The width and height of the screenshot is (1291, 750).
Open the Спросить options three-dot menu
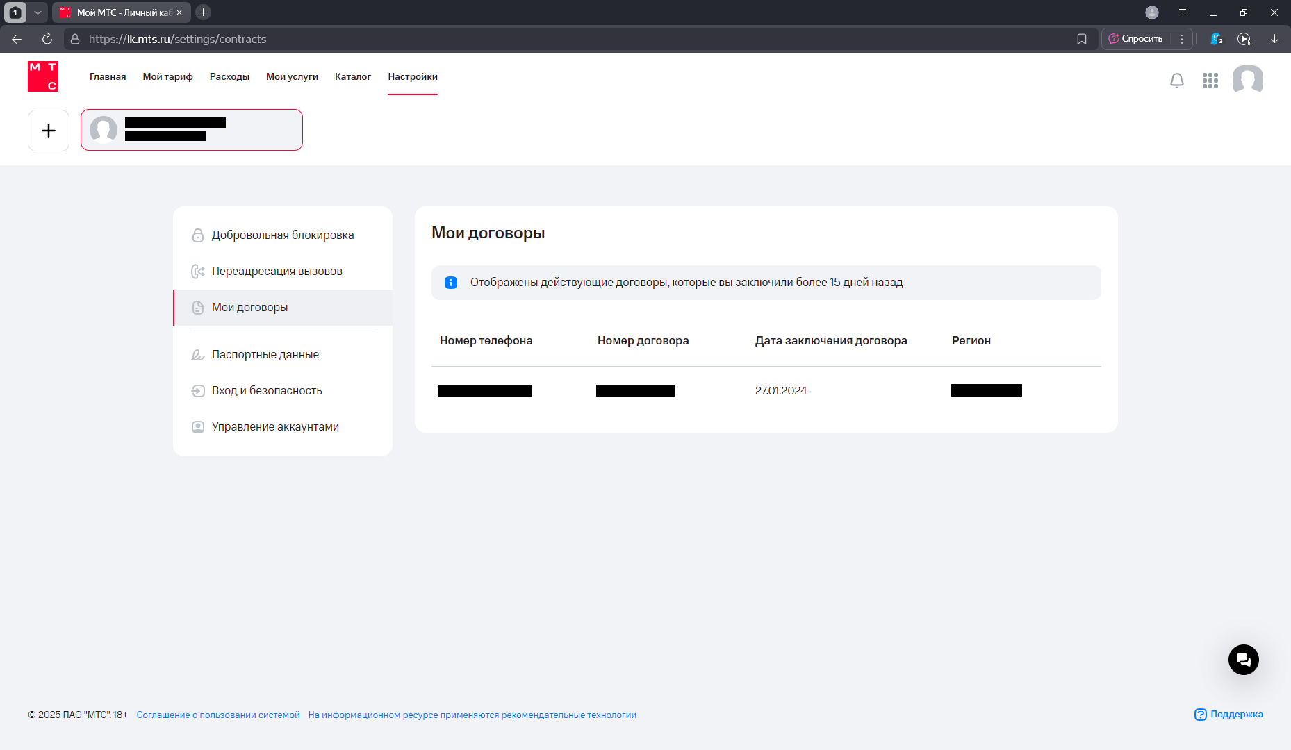(x=1181, y=39)
